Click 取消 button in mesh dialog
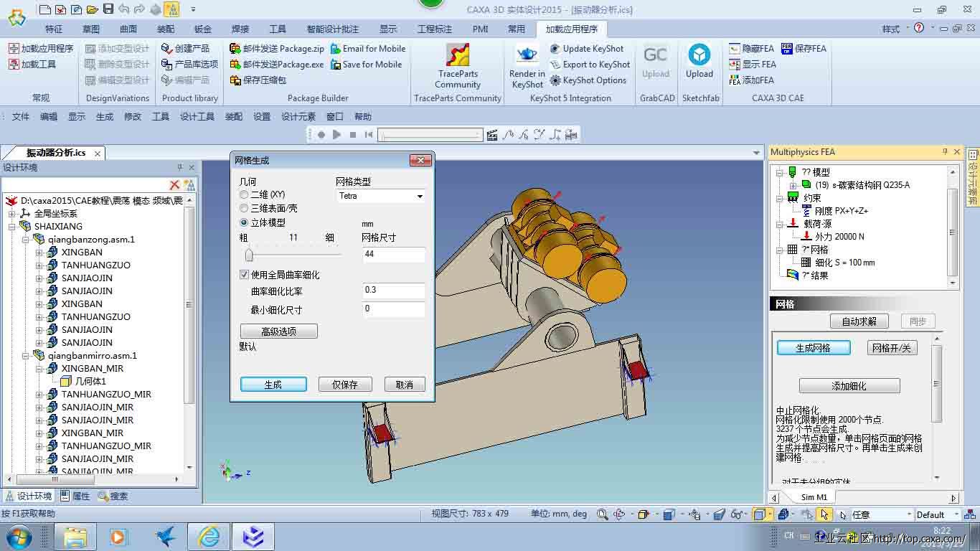Image resolution: width=980 pixels, height=551 pixels. pos(405,385)
